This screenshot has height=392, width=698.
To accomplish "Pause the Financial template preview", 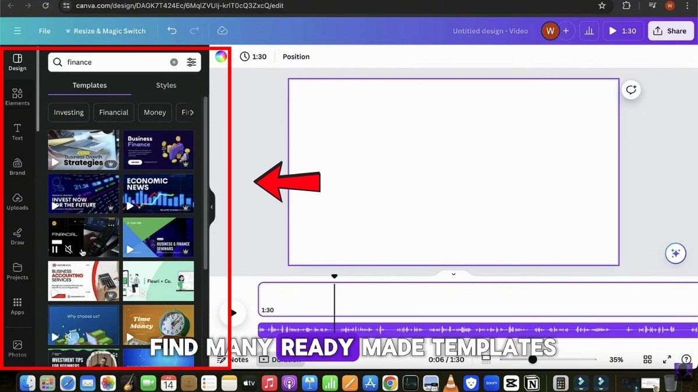I will click(x=55, y=250).
